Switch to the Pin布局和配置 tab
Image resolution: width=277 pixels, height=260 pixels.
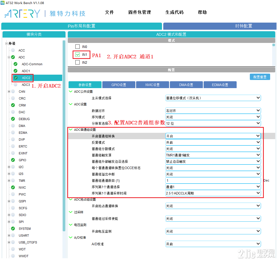pos(82,26)
